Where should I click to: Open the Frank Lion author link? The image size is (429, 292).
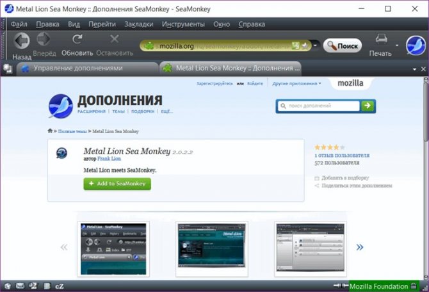(x=110, y=158)
